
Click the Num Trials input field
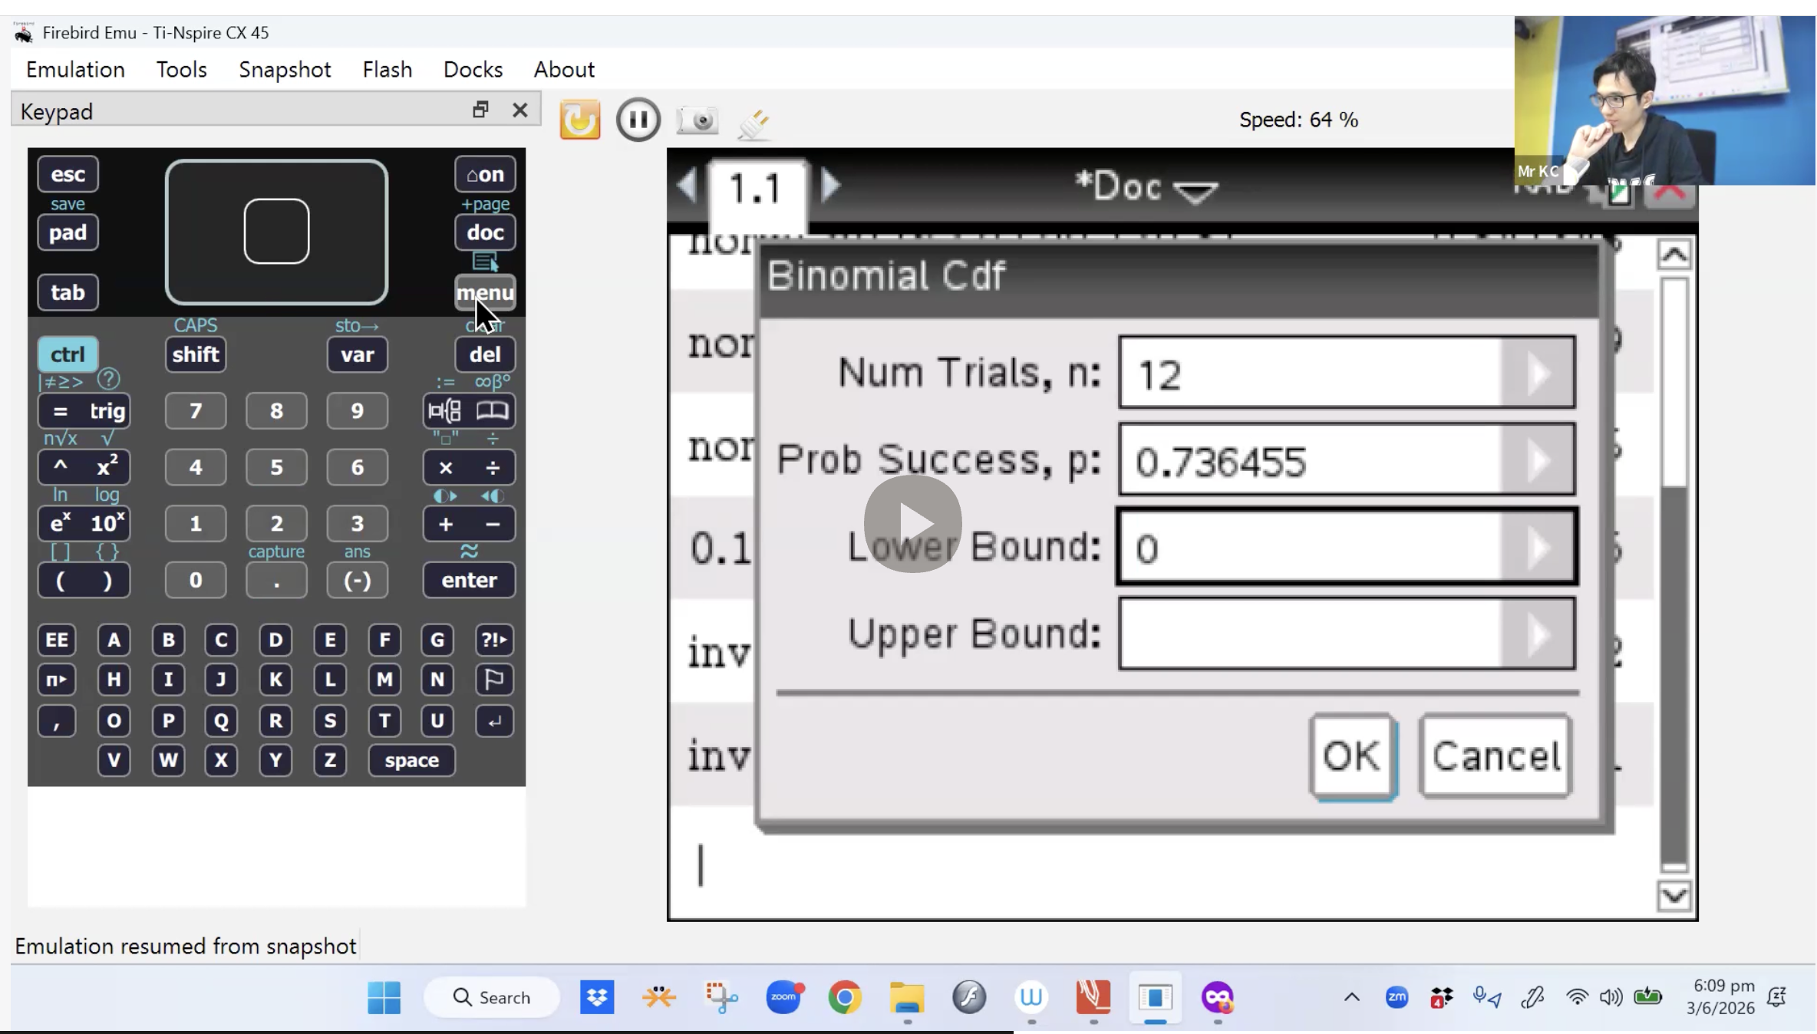click(1347, 373)
